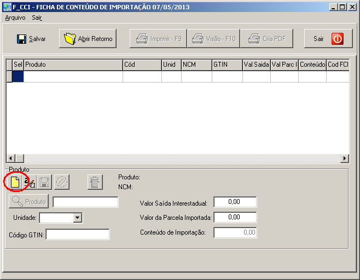Click the Valor Saída Interestadual field
The image size is (360, 280).
point(235,202)
